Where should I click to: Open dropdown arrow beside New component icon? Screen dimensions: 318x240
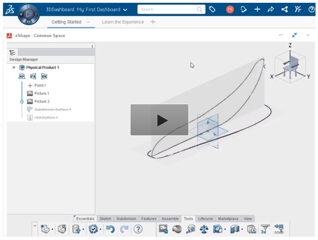(52, 229)
